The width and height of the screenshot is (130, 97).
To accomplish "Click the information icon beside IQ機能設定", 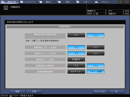I will pyautogui.click(x=6, y=8).
